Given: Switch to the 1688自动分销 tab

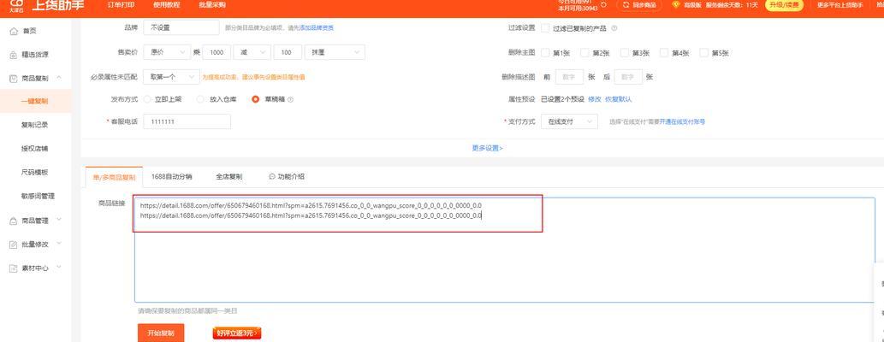Looking at the screenshot, I should tap(171, 176).
